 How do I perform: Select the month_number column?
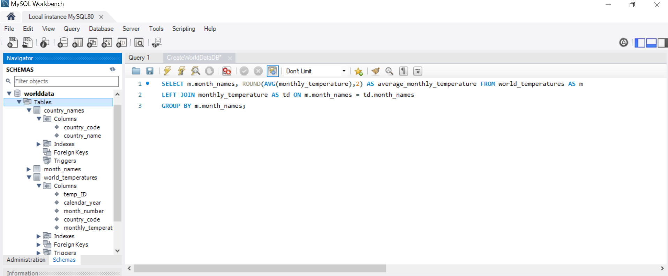pyautogui.click(x=84, y=211)
